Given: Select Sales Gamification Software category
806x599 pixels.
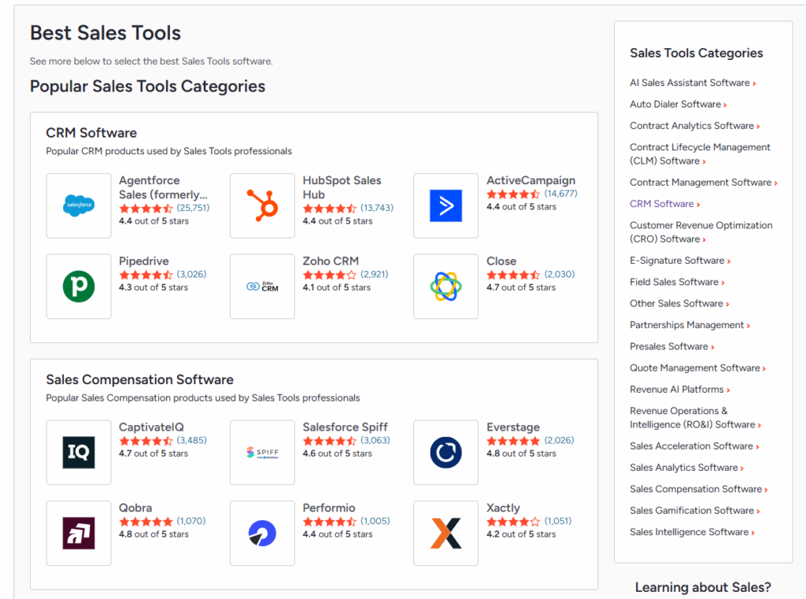Looking at the screenshot, I should tap(694, 511).
